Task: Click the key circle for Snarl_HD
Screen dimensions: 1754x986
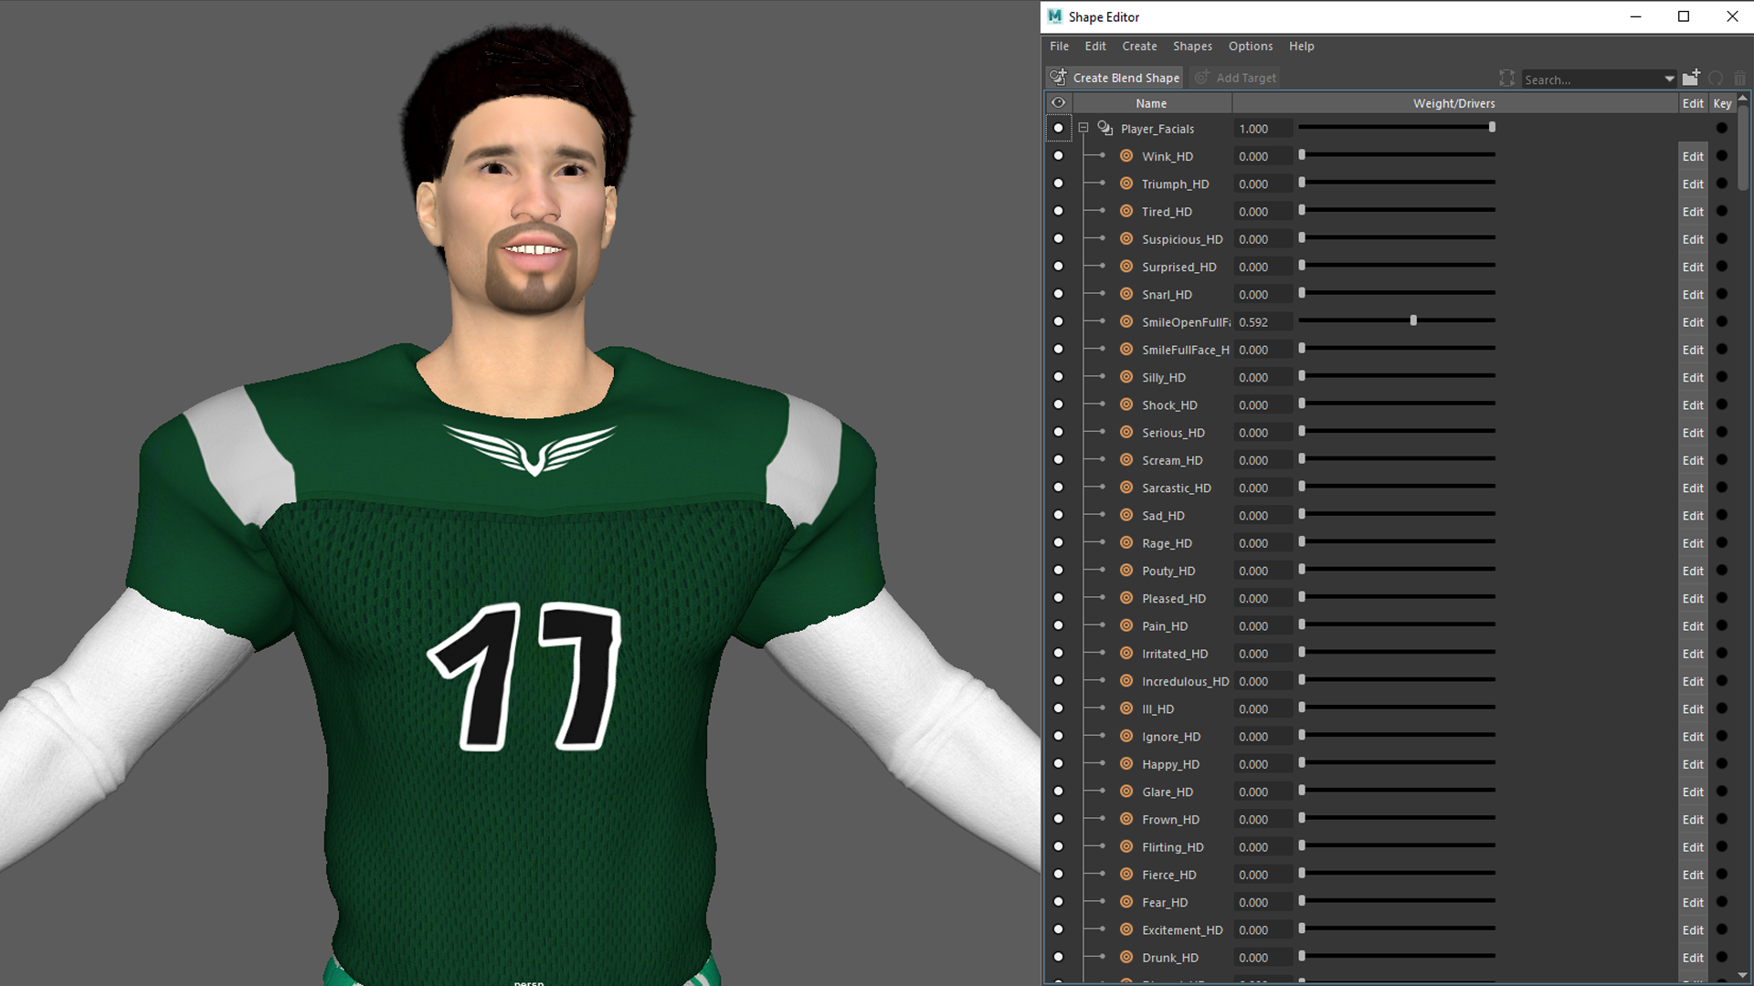Action: click(x=1722, y=294)
